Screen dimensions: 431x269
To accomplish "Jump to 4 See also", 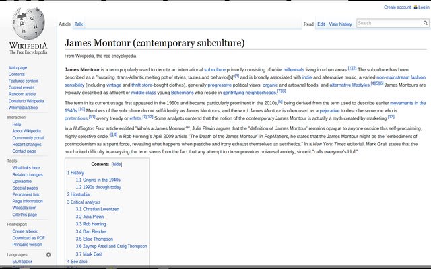I will 77,262.
